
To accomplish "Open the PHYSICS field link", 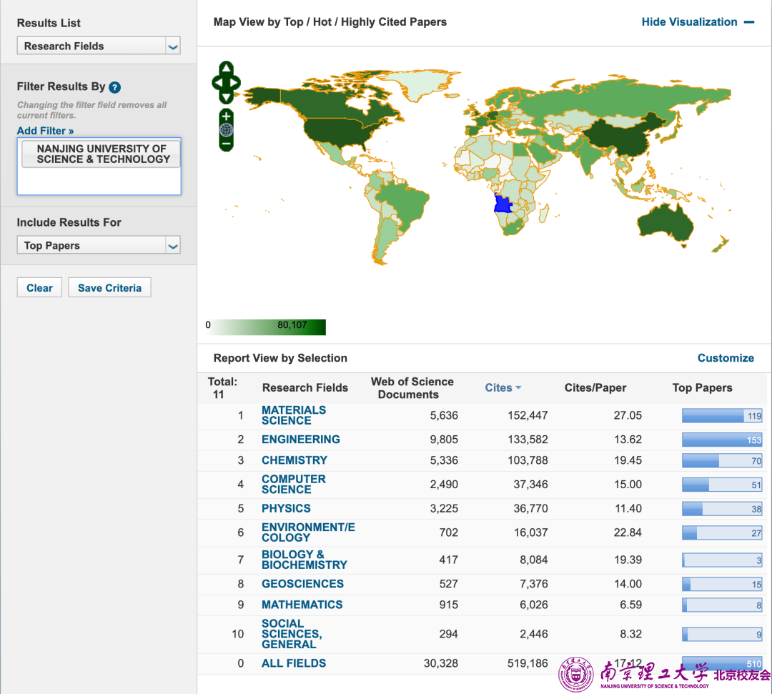I will [x=286, y=508].
